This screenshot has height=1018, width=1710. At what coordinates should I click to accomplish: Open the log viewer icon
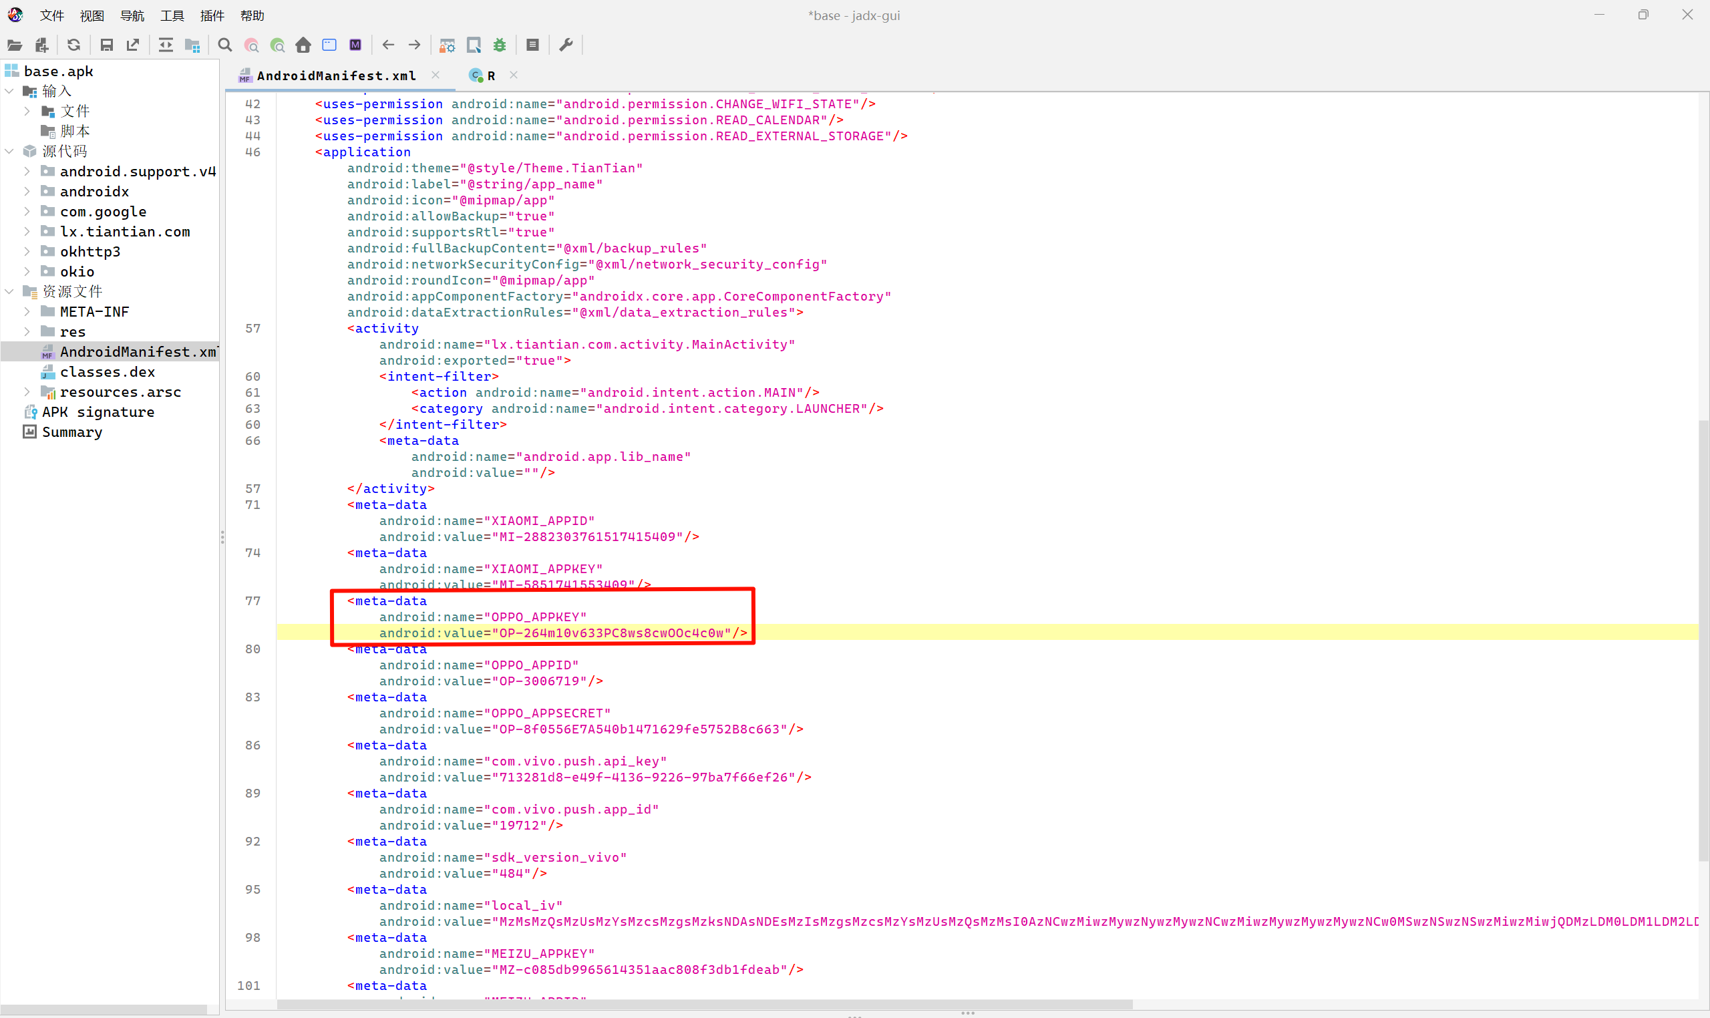pos(533,45)
